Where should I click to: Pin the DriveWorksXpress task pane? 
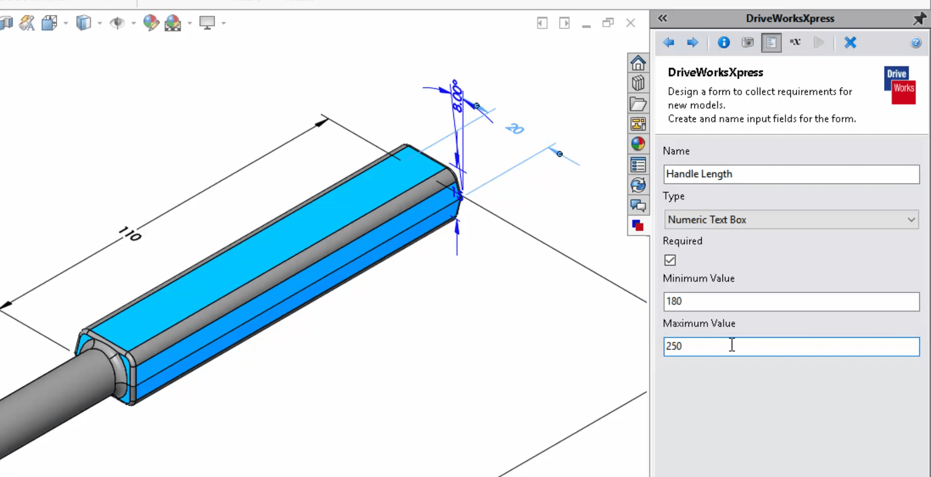tap(919, 18)
